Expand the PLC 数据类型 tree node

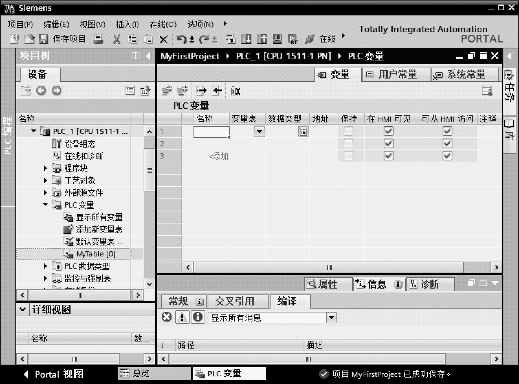tap(45, 266)
